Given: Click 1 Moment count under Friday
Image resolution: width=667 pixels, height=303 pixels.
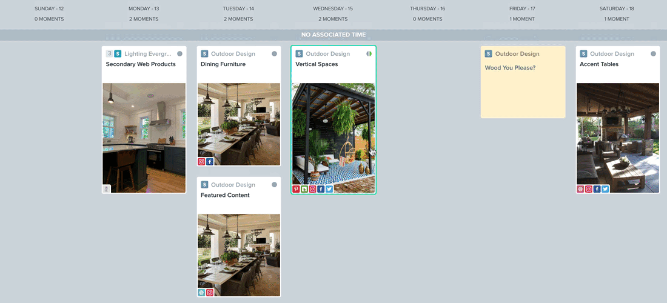Looking at the screenshot, I should click(x=522, y=19).
